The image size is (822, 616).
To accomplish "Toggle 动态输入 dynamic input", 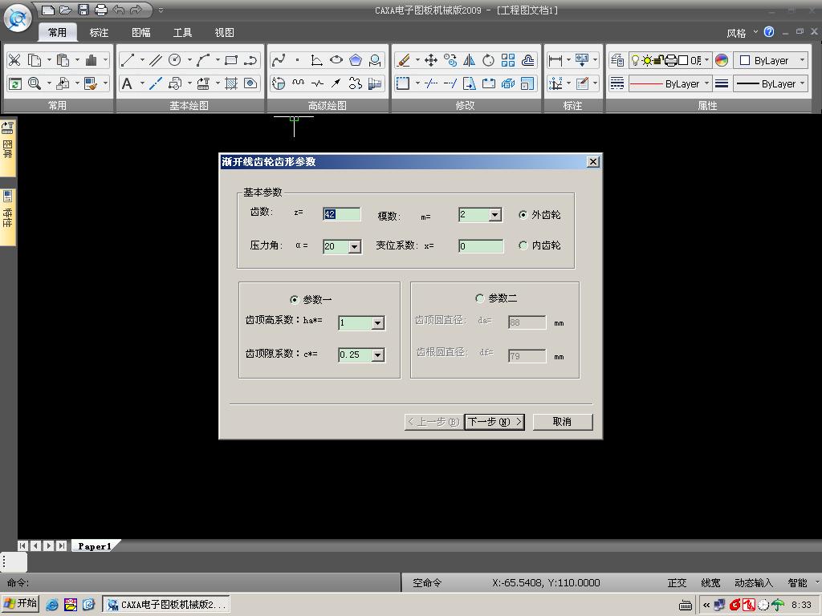I will pyautogui.click(x=753, y=583).
